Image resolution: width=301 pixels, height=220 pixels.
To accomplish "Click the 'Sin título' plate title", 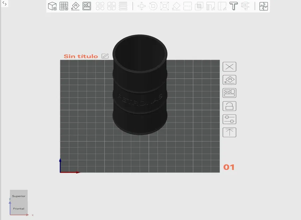I will [81, 56].
